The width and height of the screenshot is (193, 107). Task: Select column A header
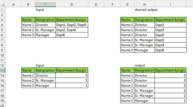[13, 4]
